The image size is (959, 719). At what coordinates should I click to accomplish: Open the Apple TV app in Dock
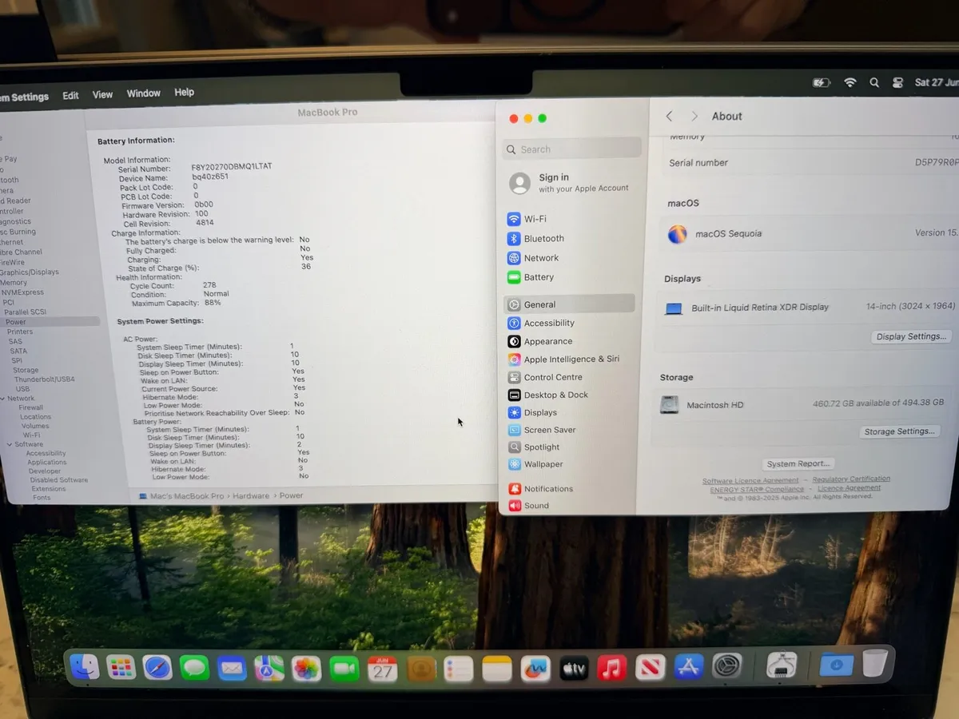point(574,669)
